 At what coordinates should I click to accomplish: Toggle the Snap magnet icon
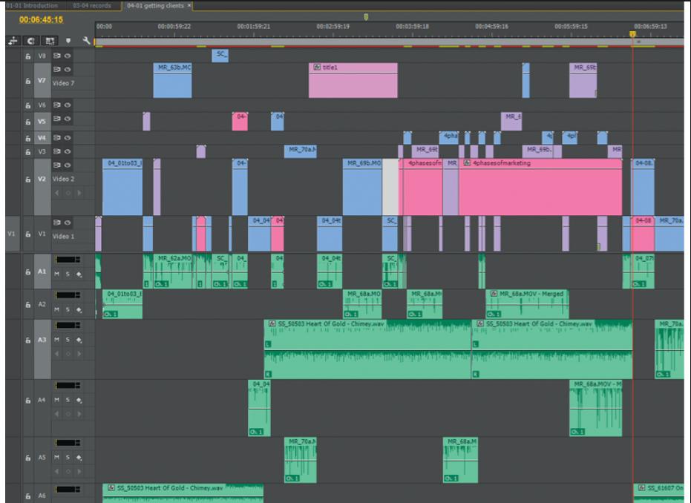point(31,41)
